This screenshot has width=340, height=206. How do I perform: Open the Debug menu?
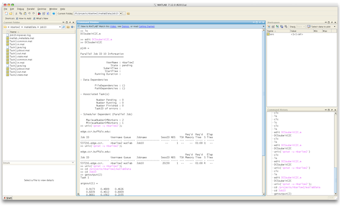coord(20,9)
